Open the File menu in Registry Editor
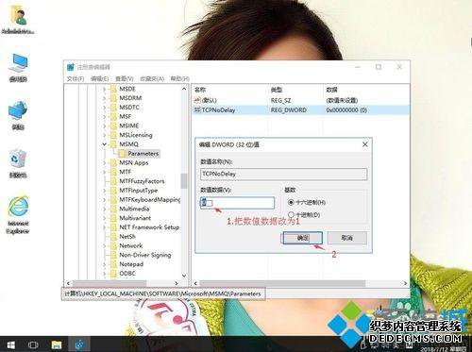This screenshot has height=352, width=472. [x=76, y=78]
